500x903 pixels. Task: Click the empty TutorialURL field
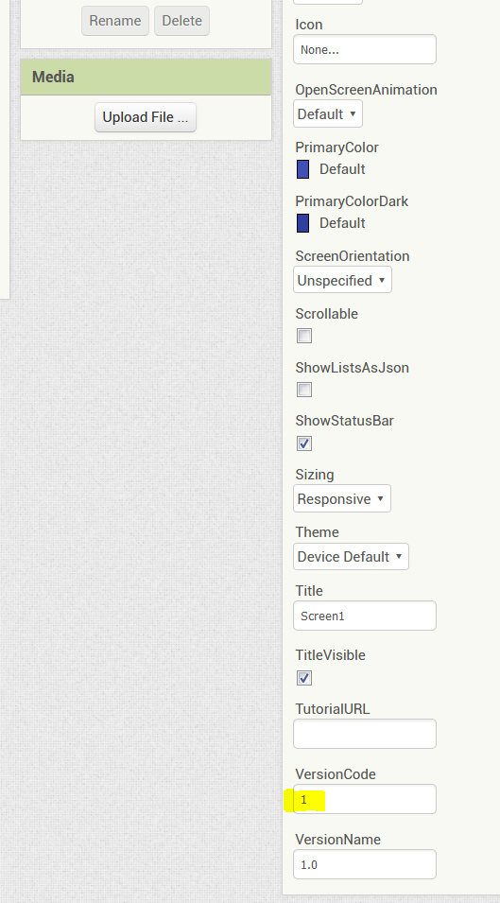(365, 734)
